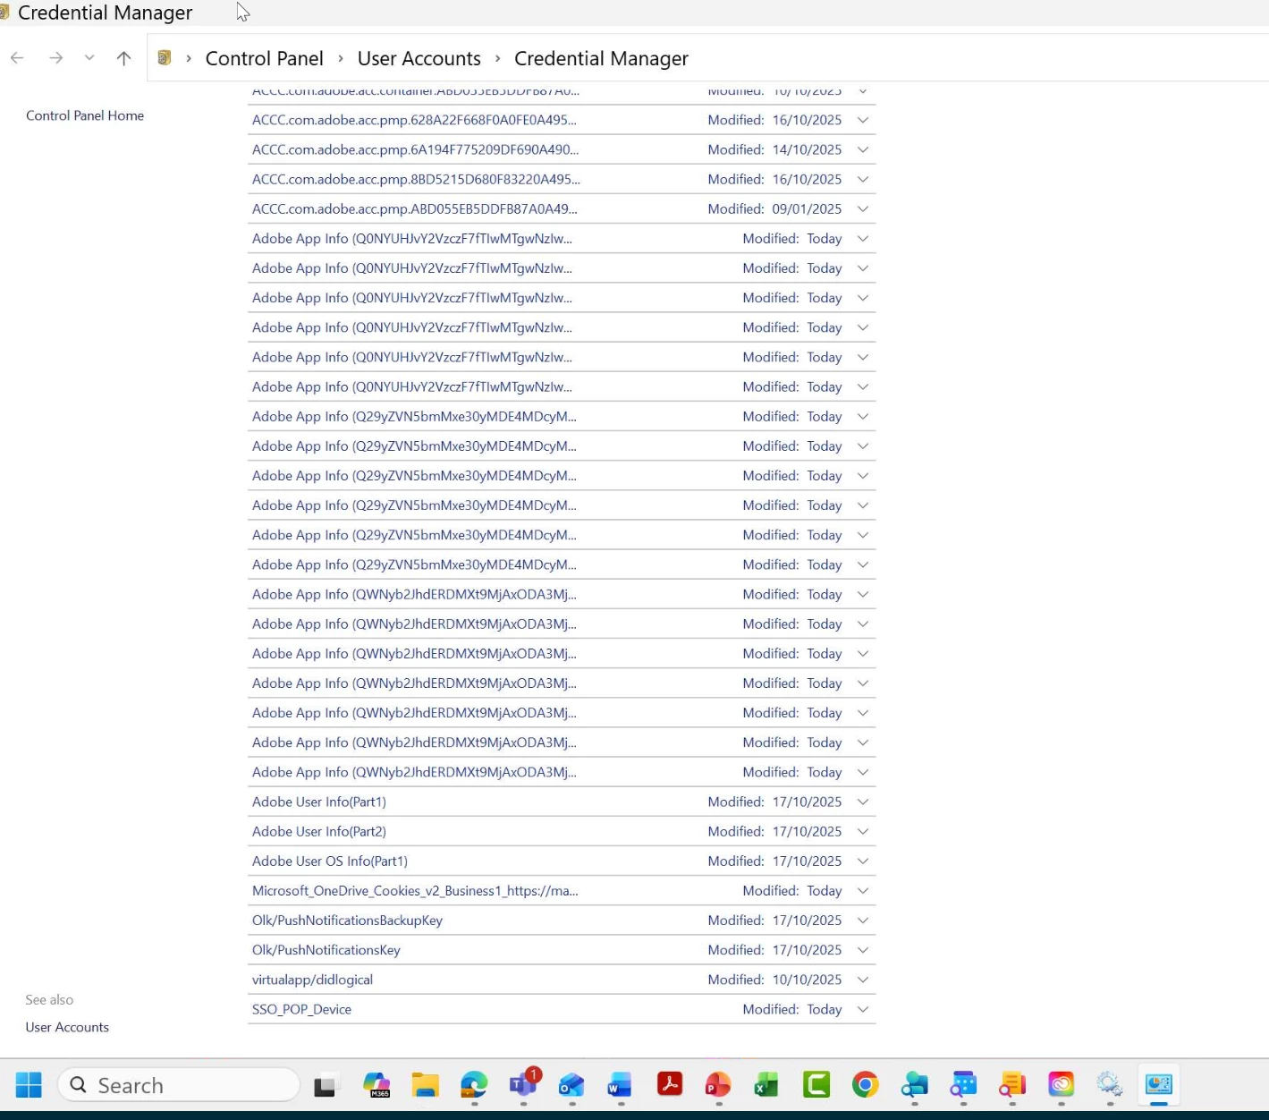This screenshot has width=1269, height=1120.
Task: Expand Olk/PushNotificationsKey chevron
Action: (x=863, y=949)
